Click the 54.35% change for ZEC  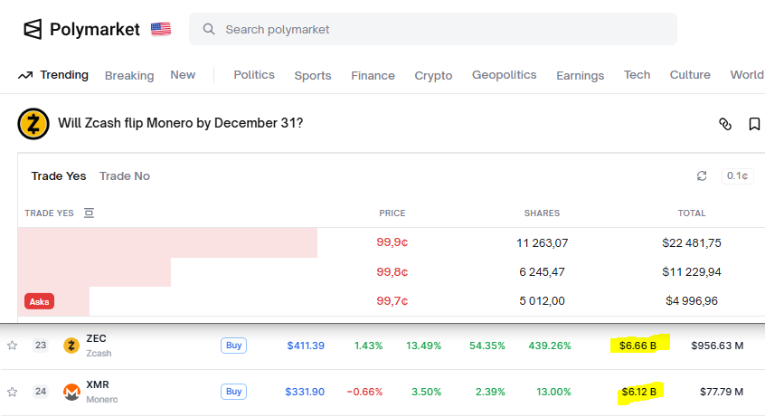point(486,346)
